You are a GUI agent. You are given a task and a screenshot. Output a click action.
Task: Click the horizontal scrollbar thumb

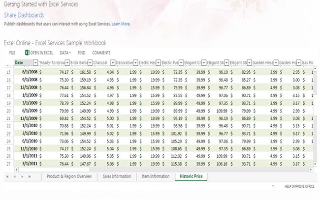[54, 170]
